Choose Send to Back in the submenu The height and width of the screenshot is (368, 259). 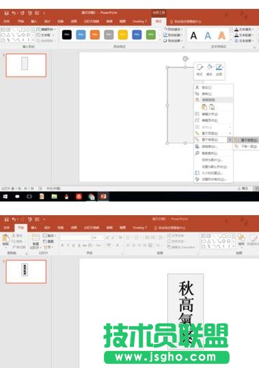click(247, 140)
